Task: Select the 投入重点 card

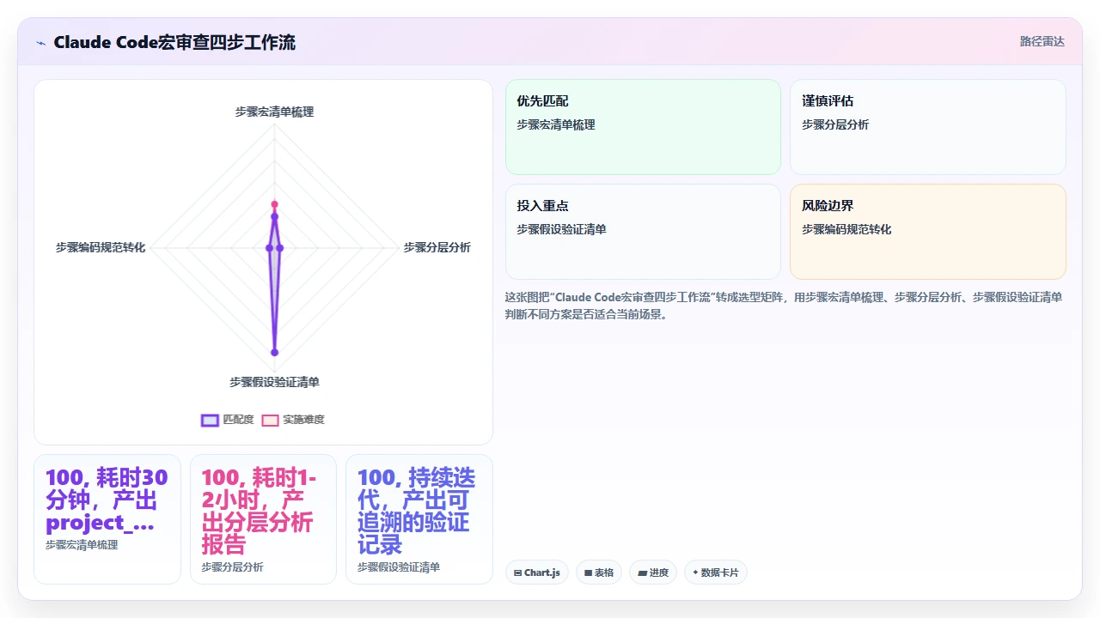Action: [x=643, y=232]
